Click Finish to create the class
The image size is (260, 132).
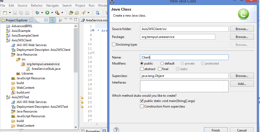pos(216,130)
